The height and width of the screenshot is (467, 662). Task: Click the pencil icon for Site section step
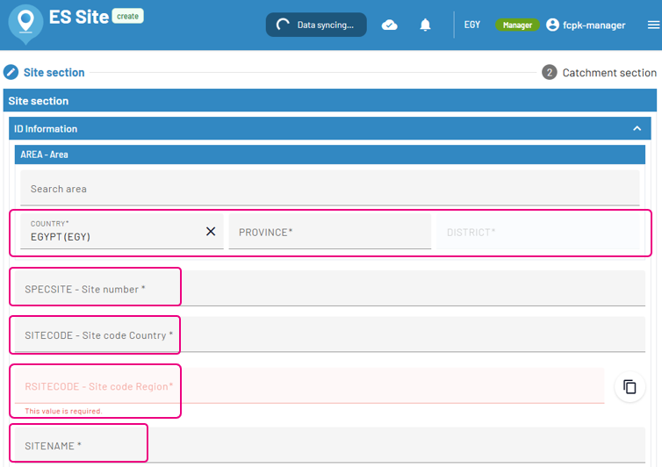[x=11, y=73]
